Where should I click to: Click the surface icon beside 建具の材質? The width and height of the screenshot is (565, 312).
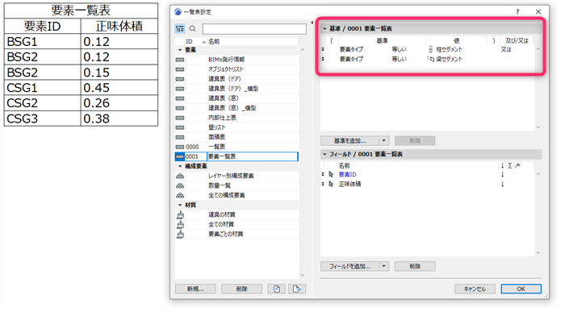(180, 214)
